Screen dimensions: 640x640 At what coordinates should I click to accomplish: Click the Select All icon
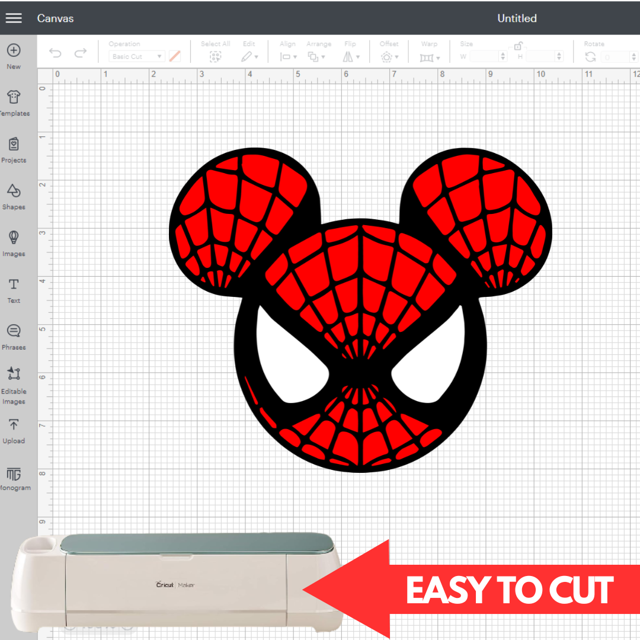[x=215, y=57]
